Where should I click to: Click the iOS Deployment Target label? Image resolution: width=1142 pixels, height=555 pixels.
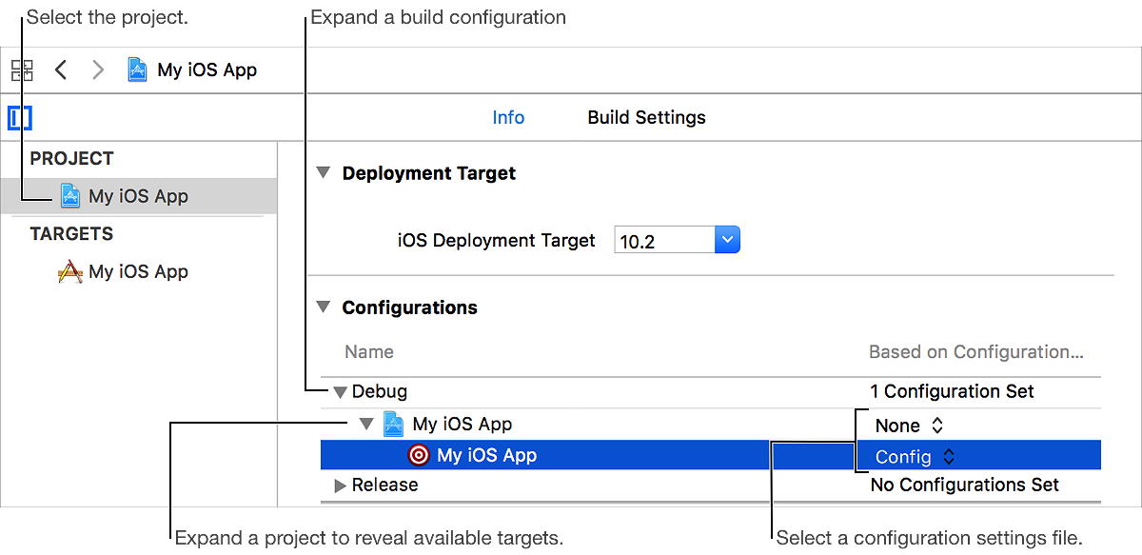[497, 241]
